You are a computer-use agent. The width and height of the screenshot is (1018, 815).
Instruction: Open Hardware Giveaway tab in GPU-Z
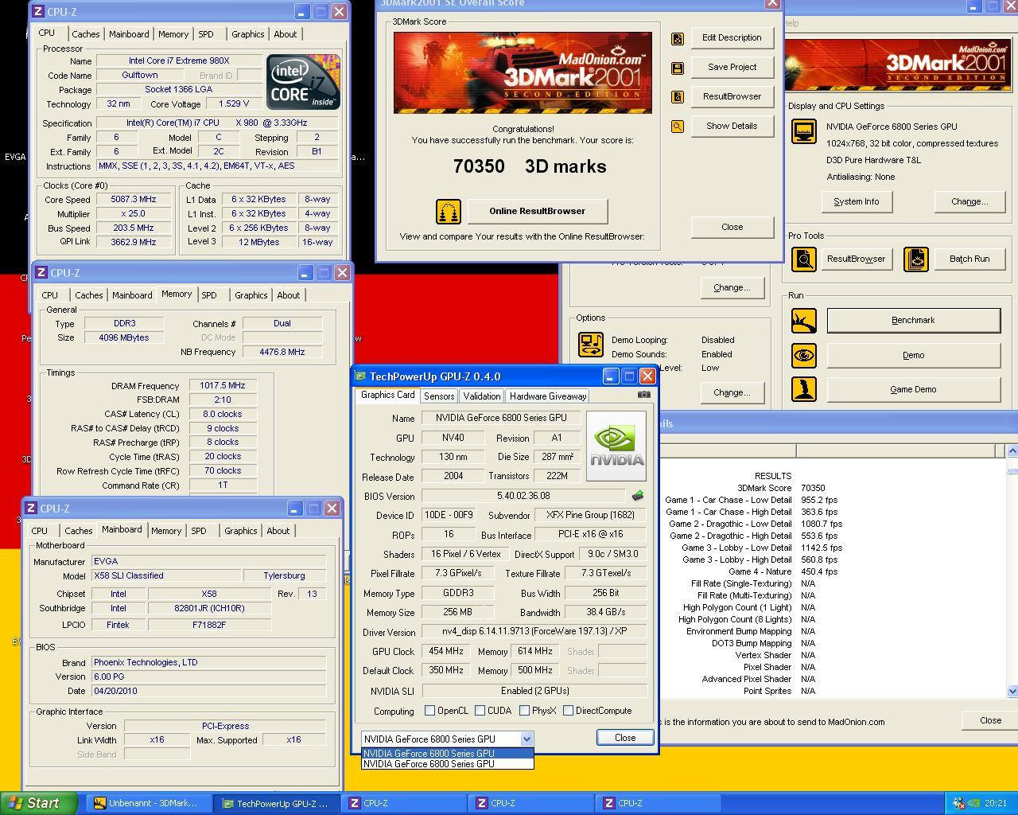[x=548, y=396]
